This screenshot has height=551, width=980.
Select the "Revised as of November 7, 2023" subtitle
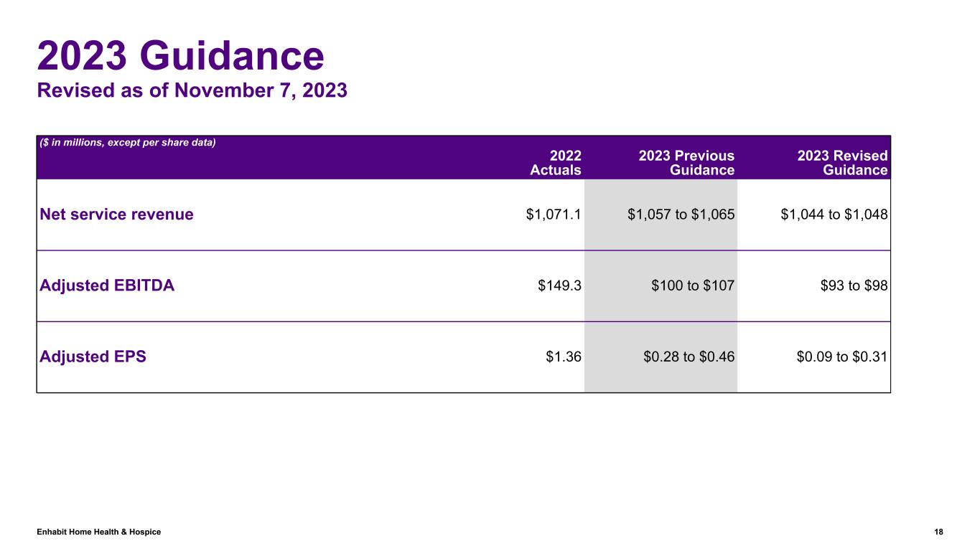(x=192, y=91)
